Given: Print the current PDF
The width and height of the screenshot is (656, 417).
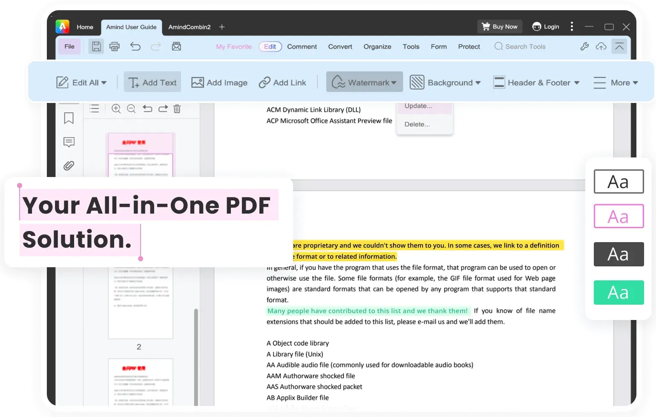Looking at the screenshot, I should (115, 46).
